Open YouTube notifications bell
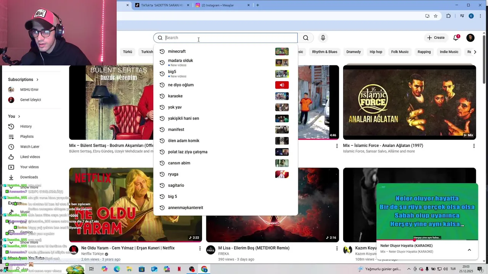Viewport: 488px width, 274px height. (x=456, y=38)
